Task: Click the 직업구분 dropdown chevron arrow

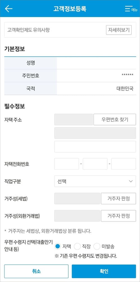Action: point(131,181)
